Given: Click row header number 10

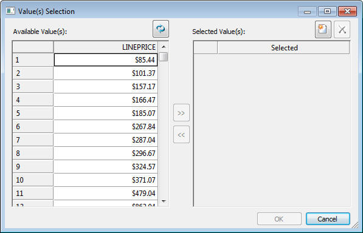Looking at the screenshot, I should click(33, 180).
